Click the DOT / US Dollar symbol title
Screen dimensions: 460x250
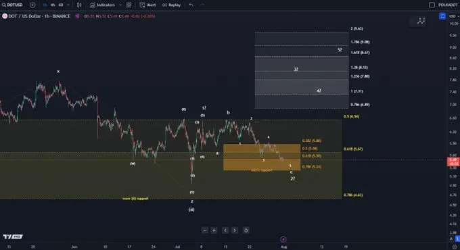pyautogui.click(x=39, y=16)
